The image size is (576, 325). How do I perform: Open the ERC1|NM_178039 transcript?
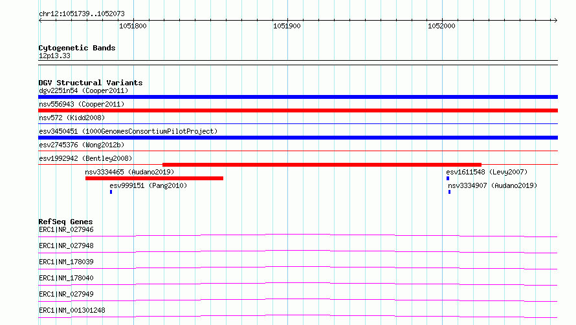[66, 262]
